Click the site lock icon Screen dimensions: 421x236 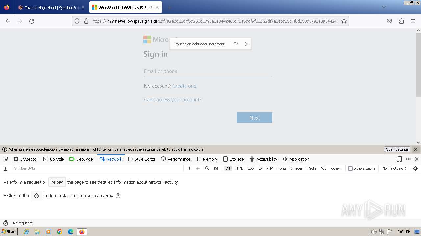point(86,21)
